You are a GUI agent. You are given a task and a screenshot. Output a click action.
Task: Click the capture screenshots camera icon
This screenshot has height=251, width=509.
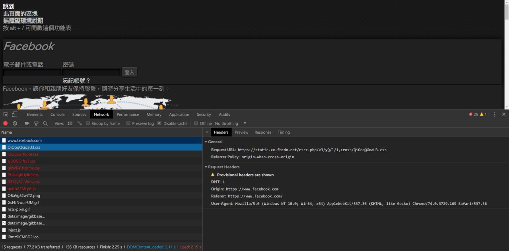point(27,123)
